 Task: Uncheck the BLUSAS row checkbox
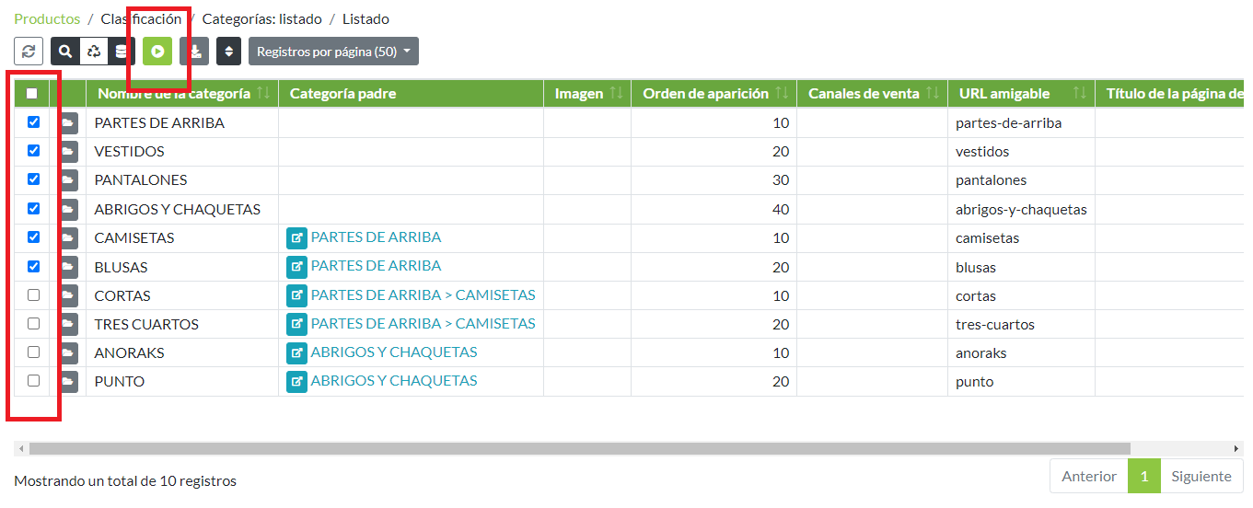click(x=34, y=266)
